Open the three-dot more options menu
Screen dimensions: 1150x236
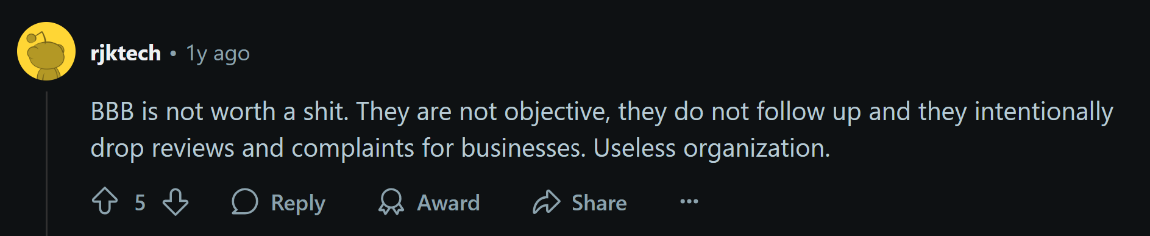coord(689,202)
